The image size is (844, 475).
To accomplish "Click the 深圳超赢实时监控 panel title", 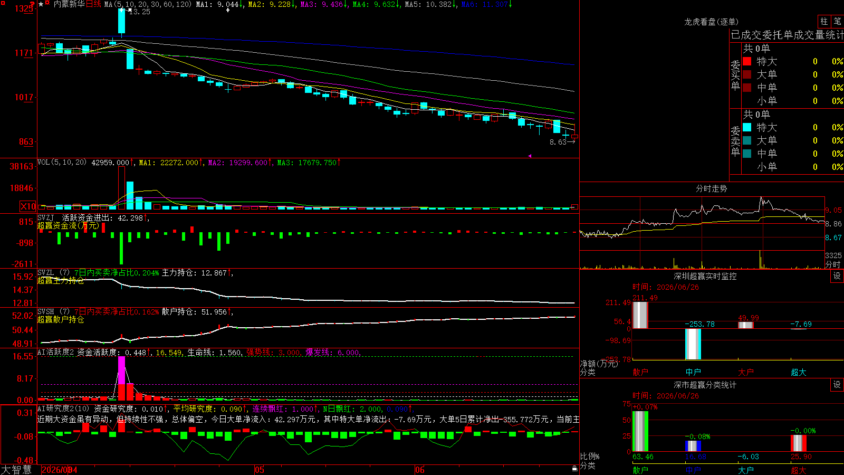I will 705,276.
